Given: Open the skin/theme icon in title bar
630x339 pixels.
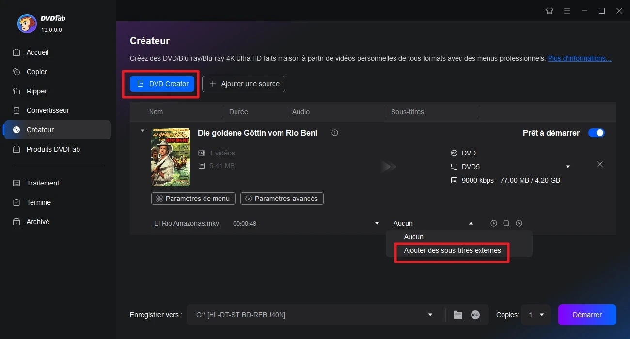Looking at the screenshot, I should [550, 11].
